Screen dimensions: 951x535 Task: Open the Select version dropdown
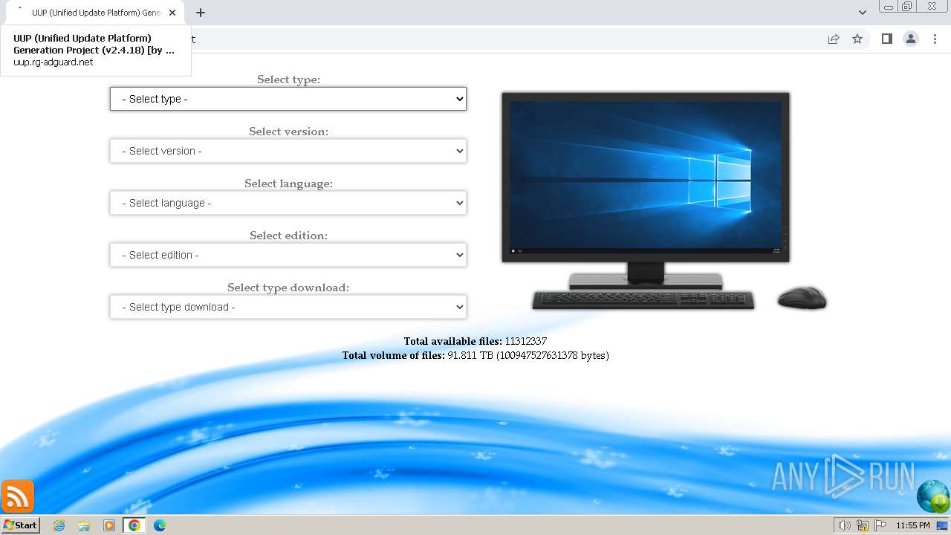click(288, 151)
